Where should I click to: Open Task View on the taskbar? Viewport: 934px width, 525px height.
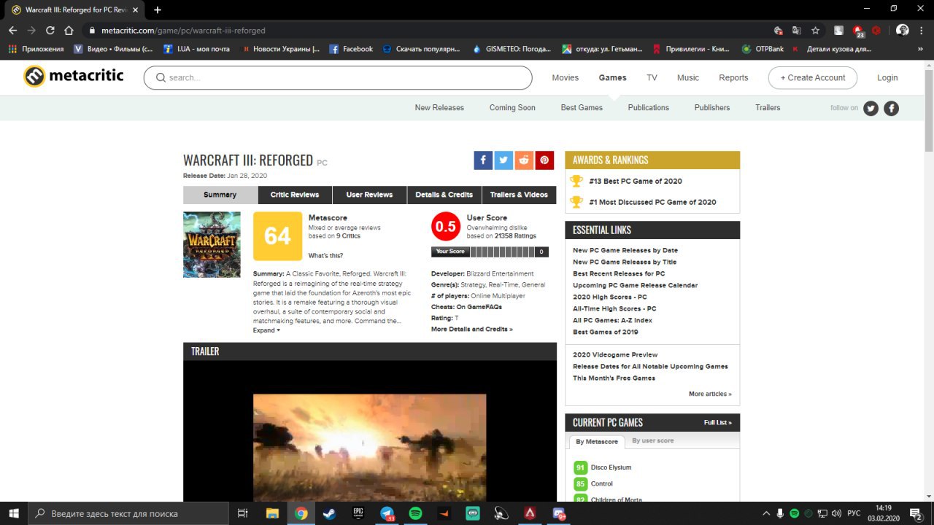tap(243, 513)
